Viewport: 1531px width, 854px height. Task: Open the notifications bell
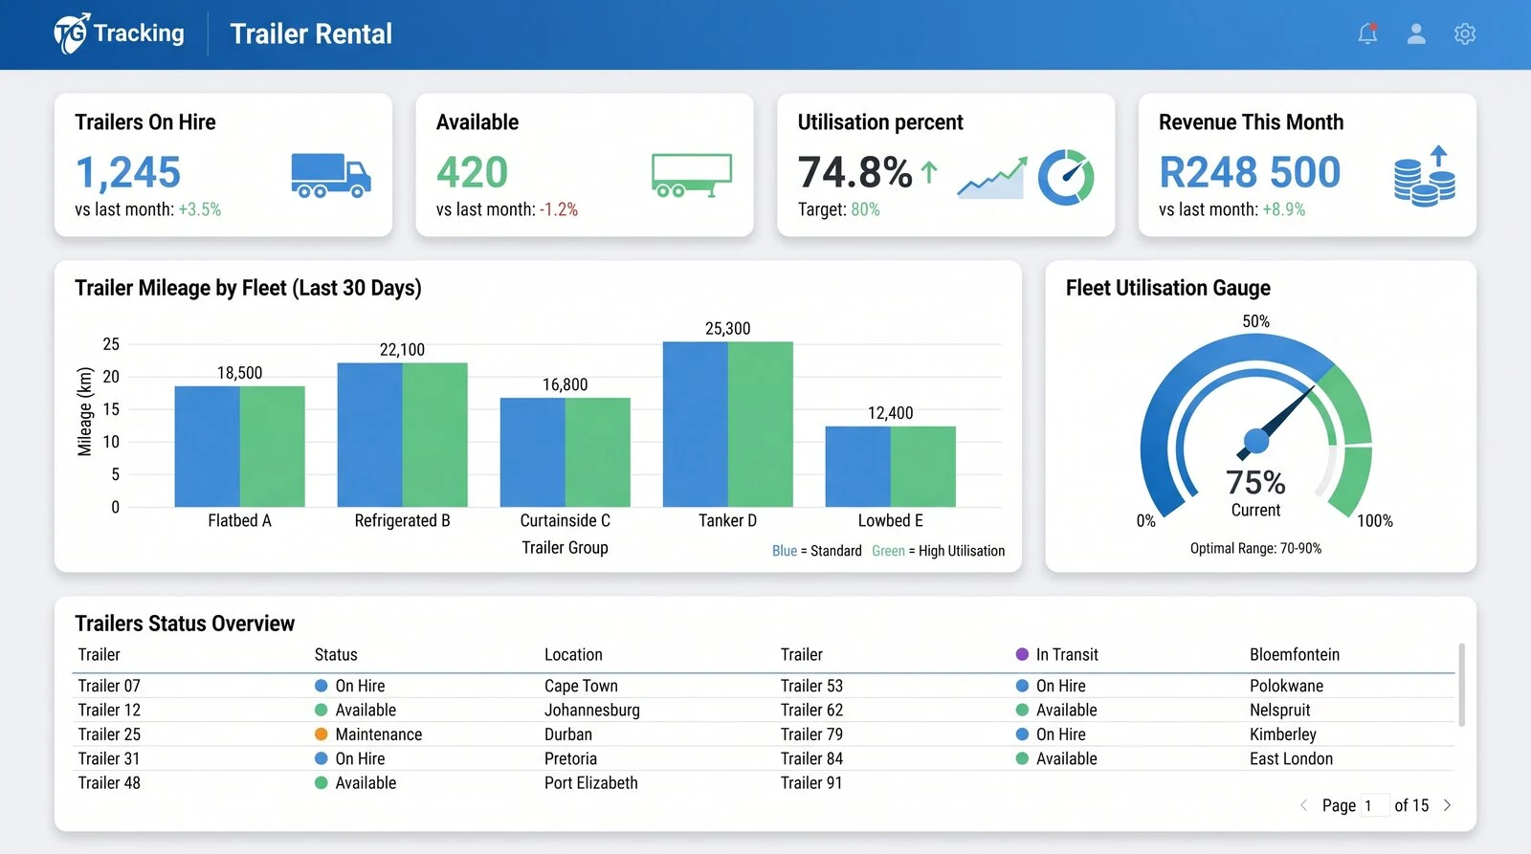1367,33
